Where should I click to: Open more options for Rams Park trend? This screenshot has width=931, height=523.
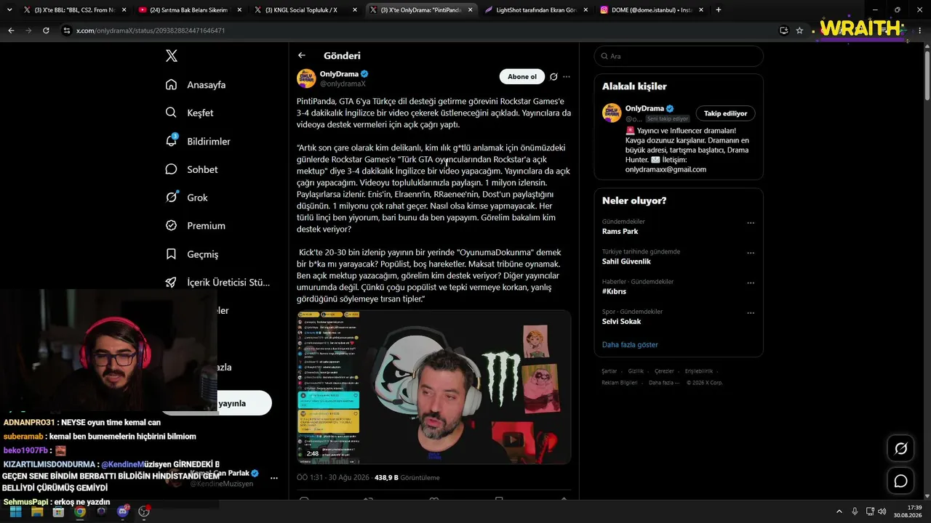pyautogui.click(x=751, y=223)
